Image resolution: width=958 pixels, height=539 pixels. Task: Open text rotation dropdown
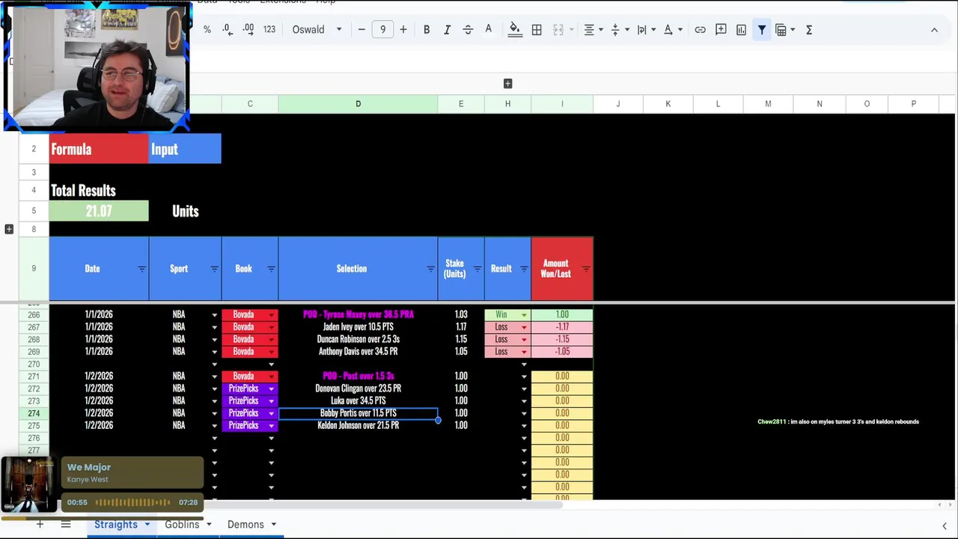click(673, 30)
